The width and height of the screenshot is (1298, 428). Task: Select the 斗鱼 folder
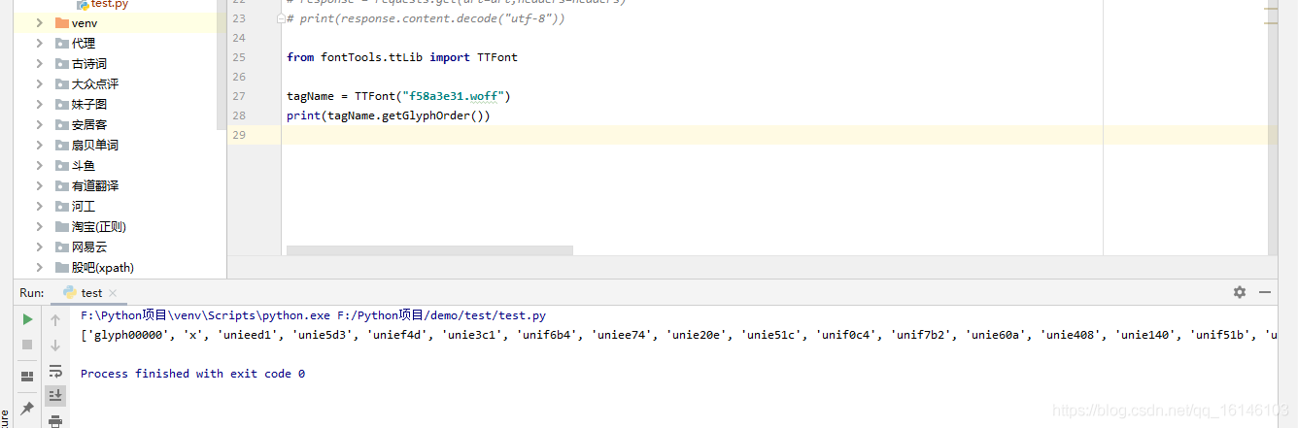tap(76, 166)
